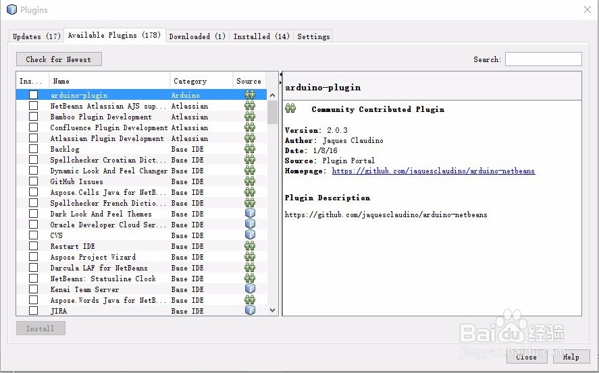Viewport: 599px width, 373px height.
Task: Open the Installed (14) tab
Action: click(261, 36)
